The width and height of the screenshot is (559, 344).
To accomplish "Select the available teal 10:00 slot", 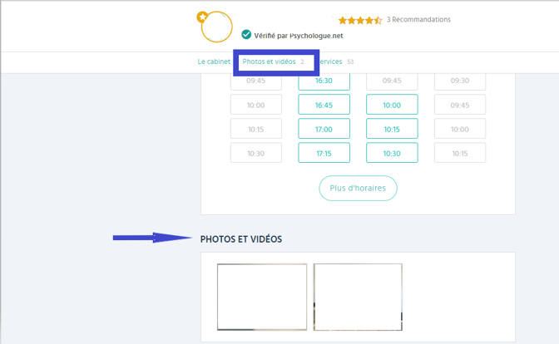I will pos(392,105).
